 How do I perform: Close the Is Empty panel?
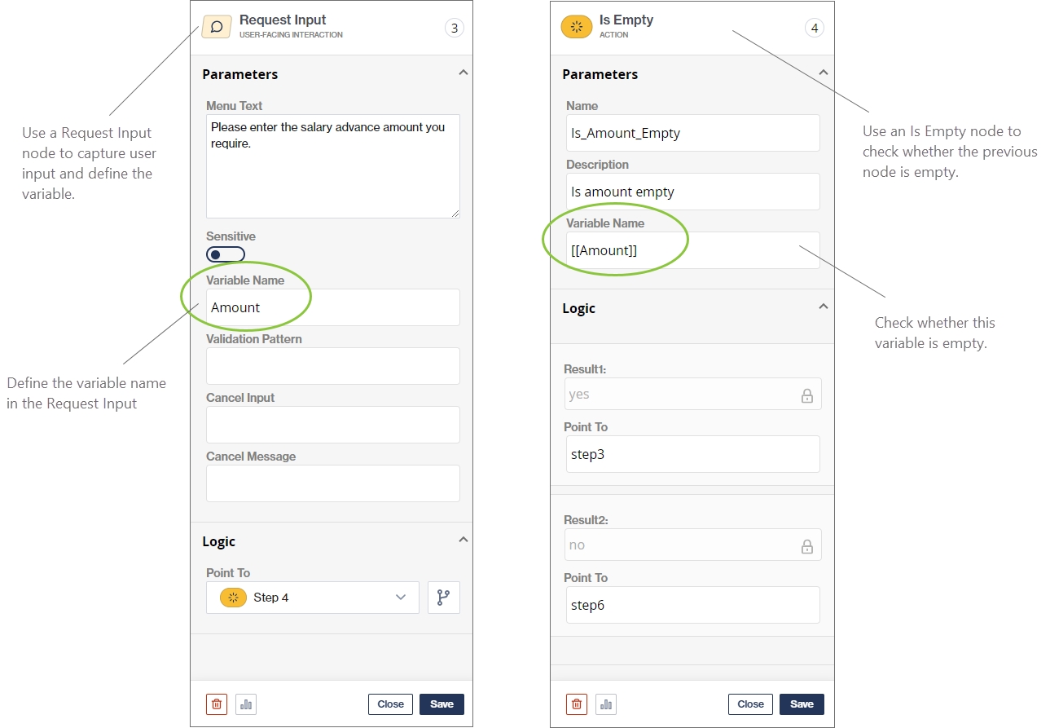(x=750, y=704)
